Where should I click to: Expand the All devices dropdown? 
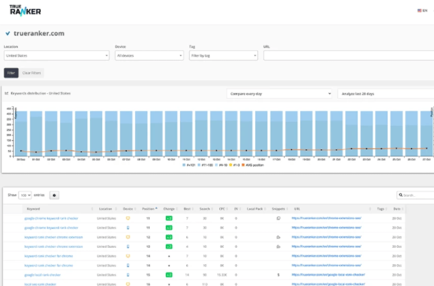coord(148,55)
